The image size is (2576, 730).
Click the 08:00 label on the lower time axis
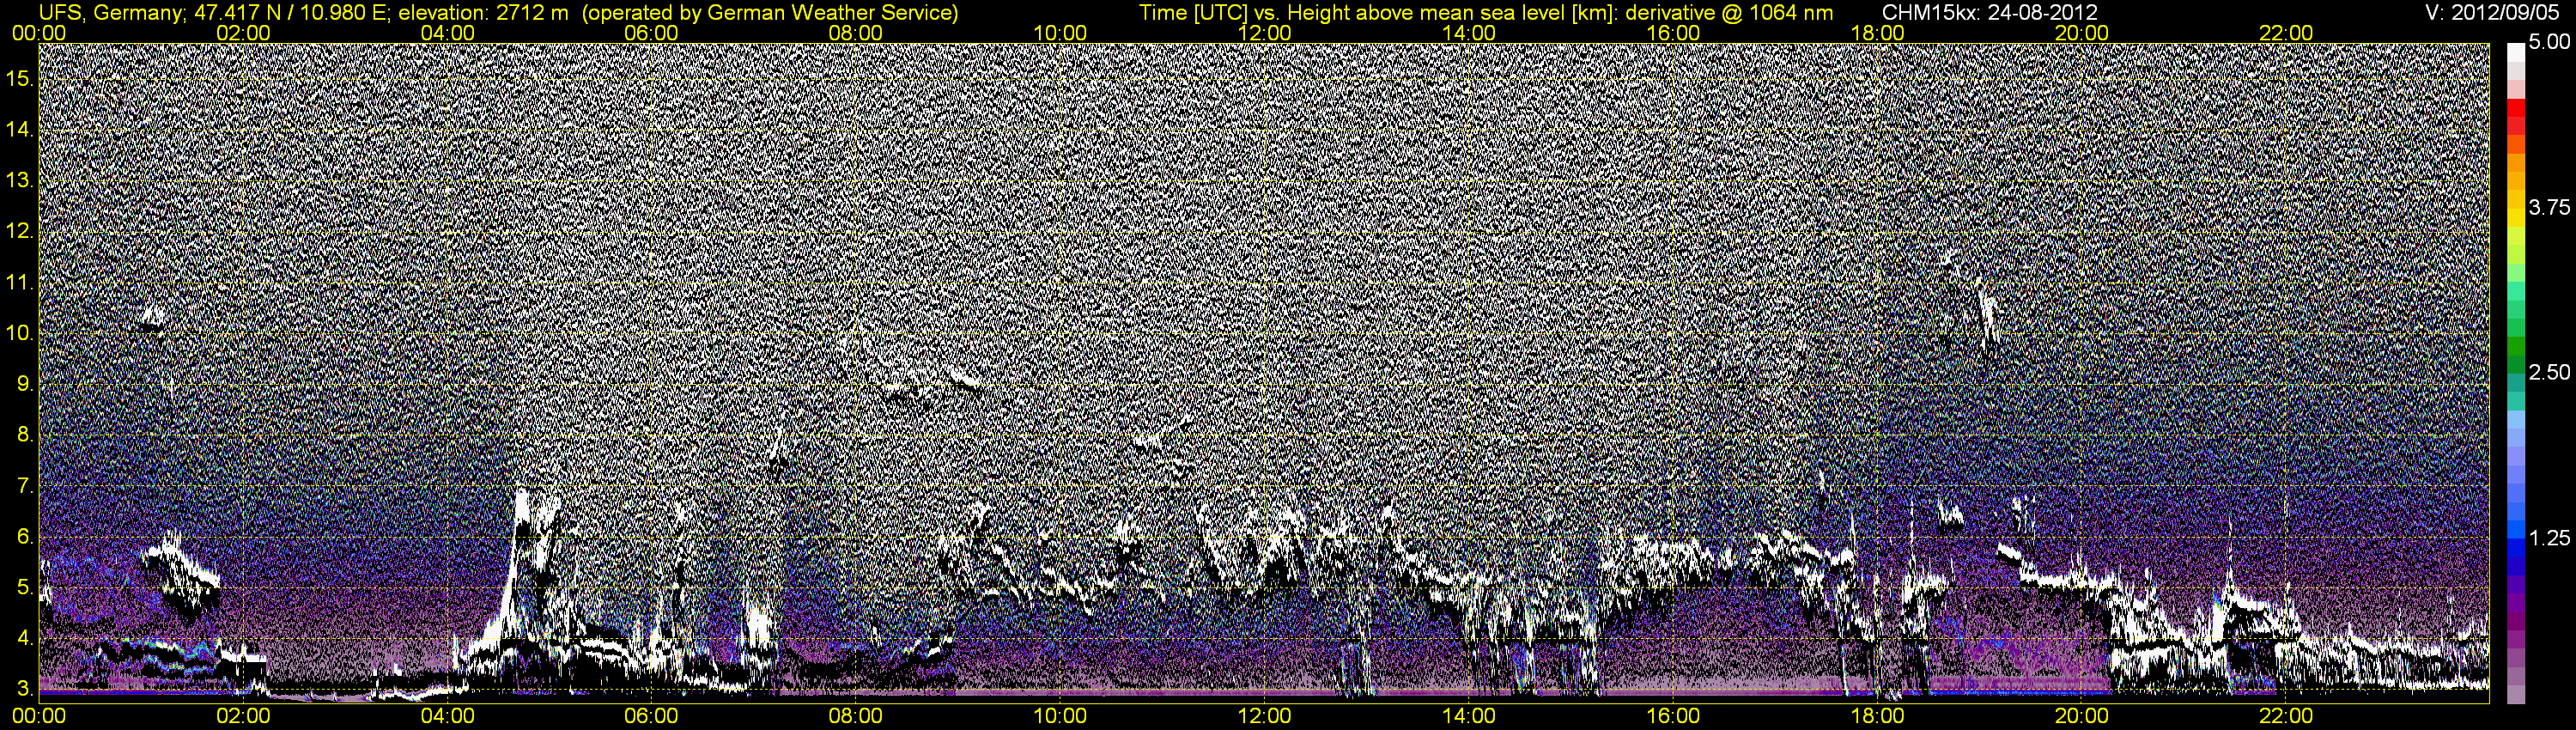(x=856, y=716)
